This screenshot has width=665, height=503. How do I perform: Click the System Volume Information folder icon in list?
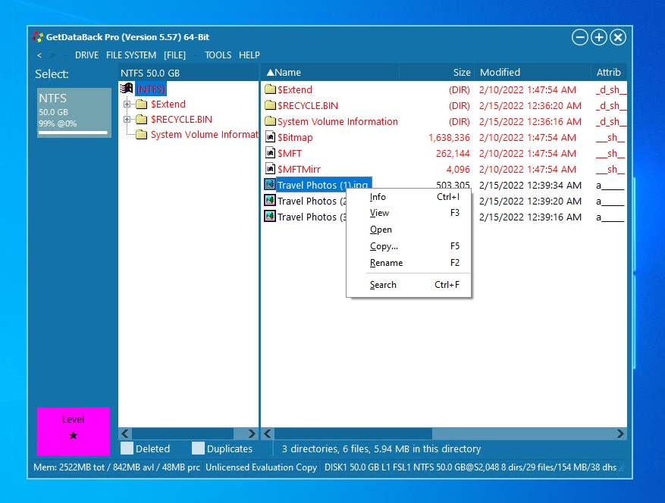[270, 121]
